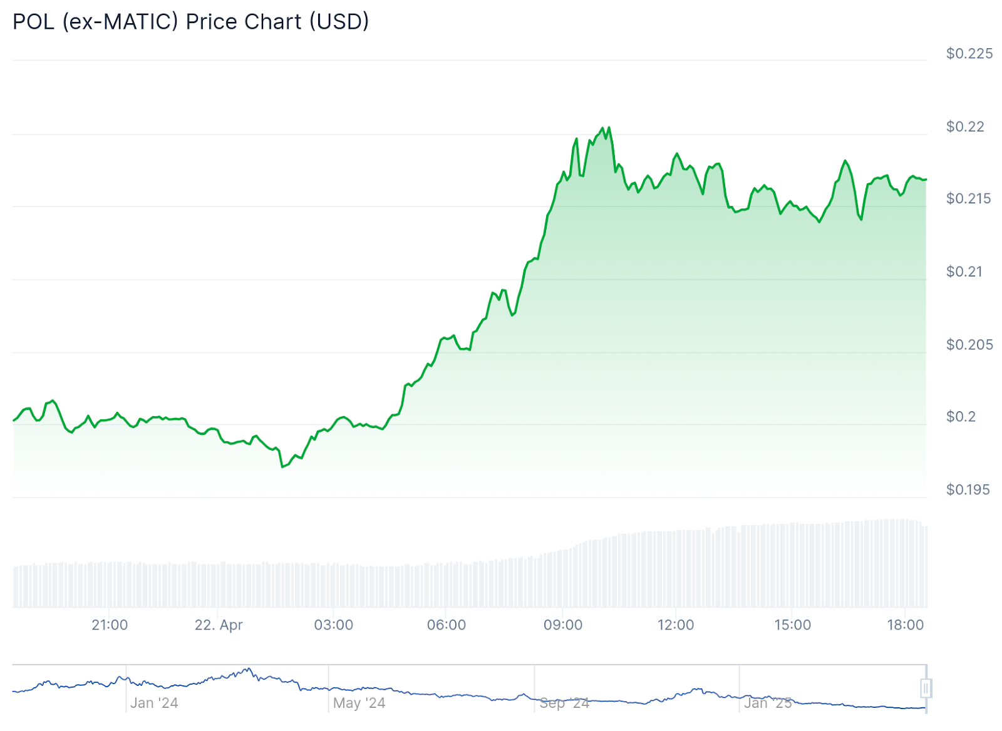Click Sep '24 in the navigator timeline
The image size is (1002, 731).
point(564,703)
